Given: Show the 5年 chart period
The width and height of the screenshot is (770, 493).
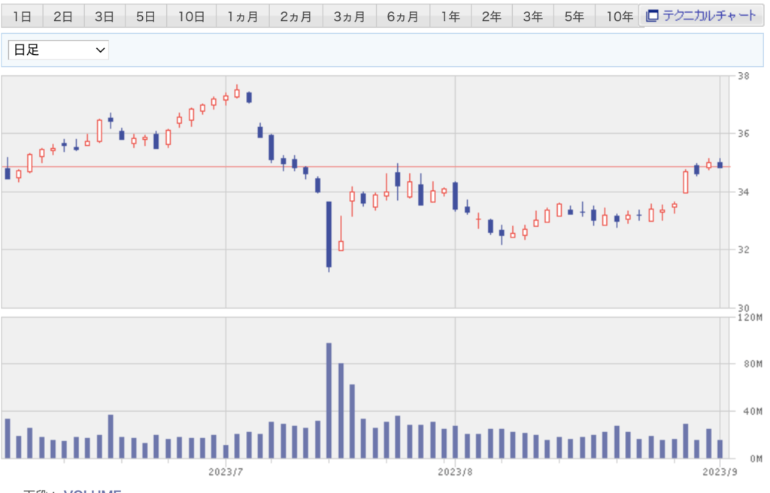Looking at the screenshot, I should (x=574, y=16).
